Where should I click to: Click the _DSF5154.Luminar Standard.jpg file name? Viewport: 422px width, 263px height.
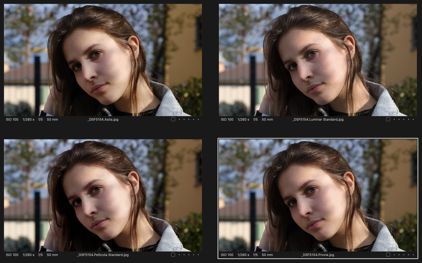point(318,119)
